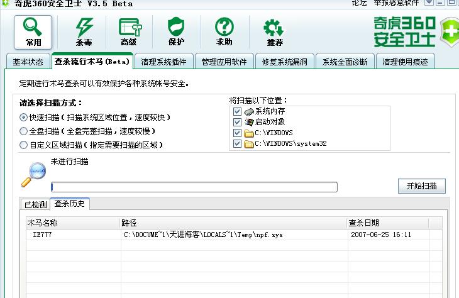Click the 常用 magnifier toolbar icon

pos(33,31)
